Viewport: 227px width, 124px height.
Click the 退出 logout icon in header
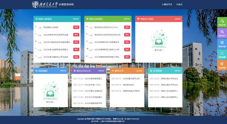(177, 5)
